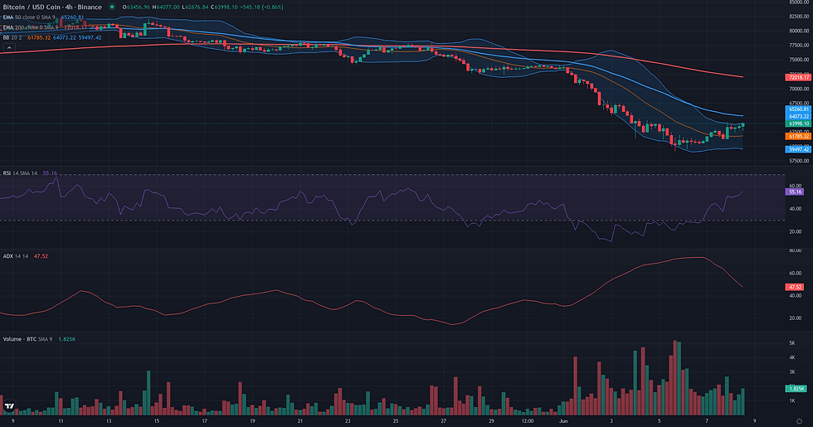Click the blue 59497.42 price-axis label
Screen dimensions: 813x427
798,149
